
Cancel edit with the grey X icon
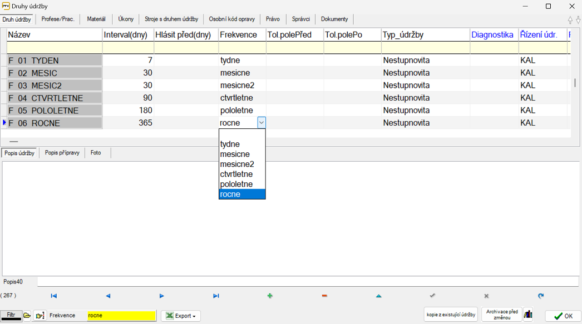coord(486,296)
